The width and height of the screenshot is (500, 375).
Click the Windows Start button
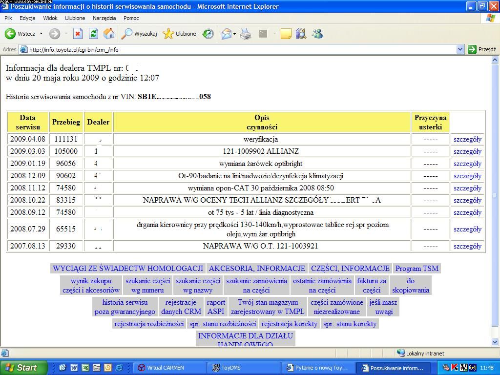click(x=23, y=368)
